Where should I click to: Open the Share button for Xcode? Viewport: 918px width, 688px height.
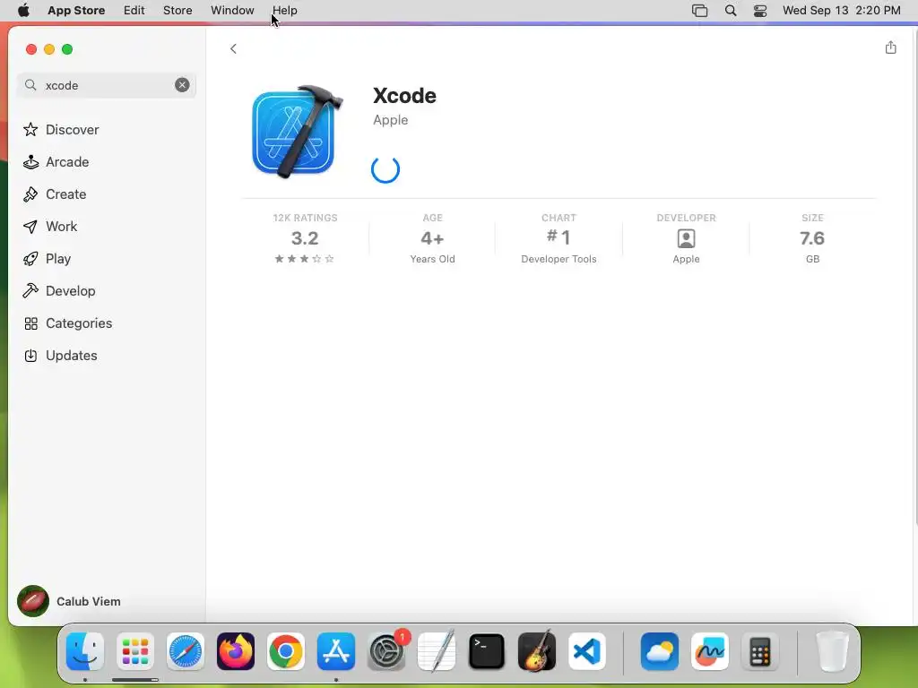coord(890,48)
